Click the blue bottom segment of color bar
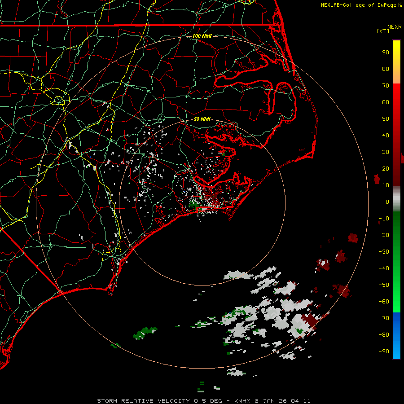Screen dimensions: 404x404 tap(396, 336)
